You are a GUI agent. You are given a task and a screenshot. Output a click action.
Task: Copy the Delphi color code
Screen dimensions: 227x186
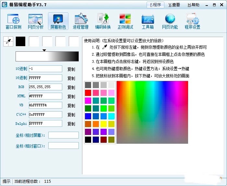(71, 124)
